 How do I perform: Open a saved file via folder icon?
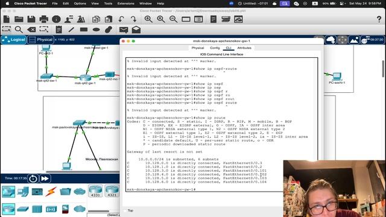tap(19, 19)
